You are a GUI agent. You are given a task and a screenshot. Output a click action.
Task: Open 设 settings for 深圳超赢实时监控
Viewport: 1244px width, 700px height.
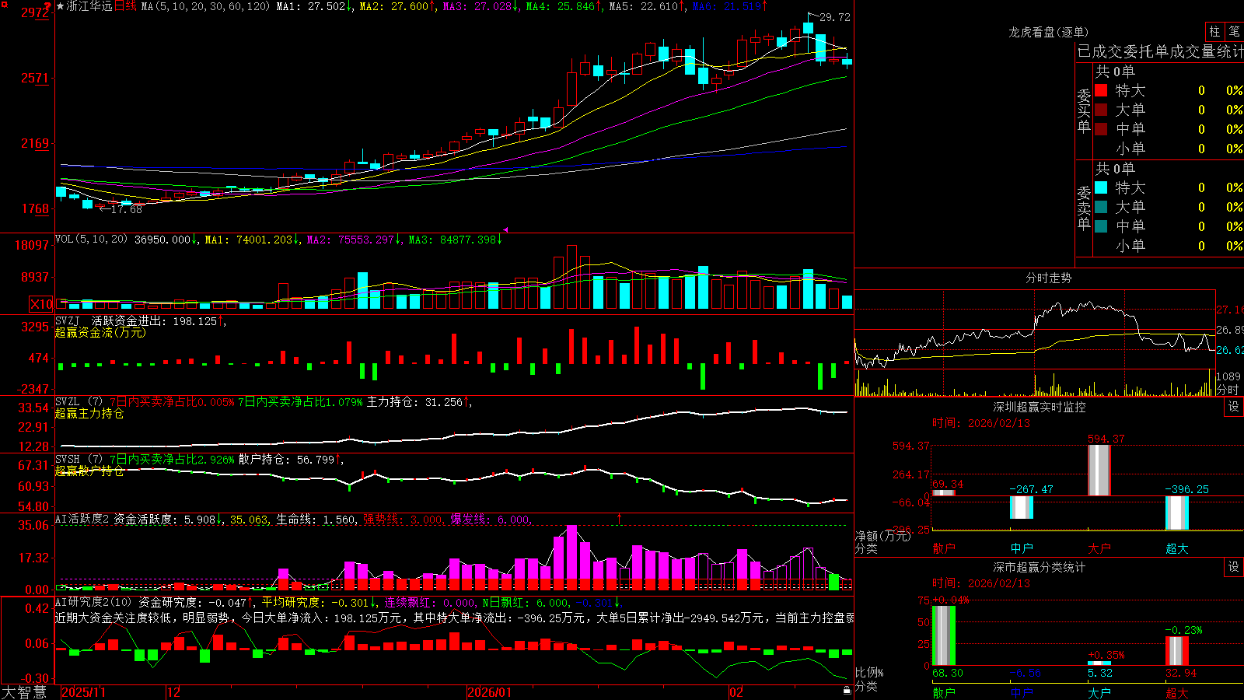(x=1234, y=407)
